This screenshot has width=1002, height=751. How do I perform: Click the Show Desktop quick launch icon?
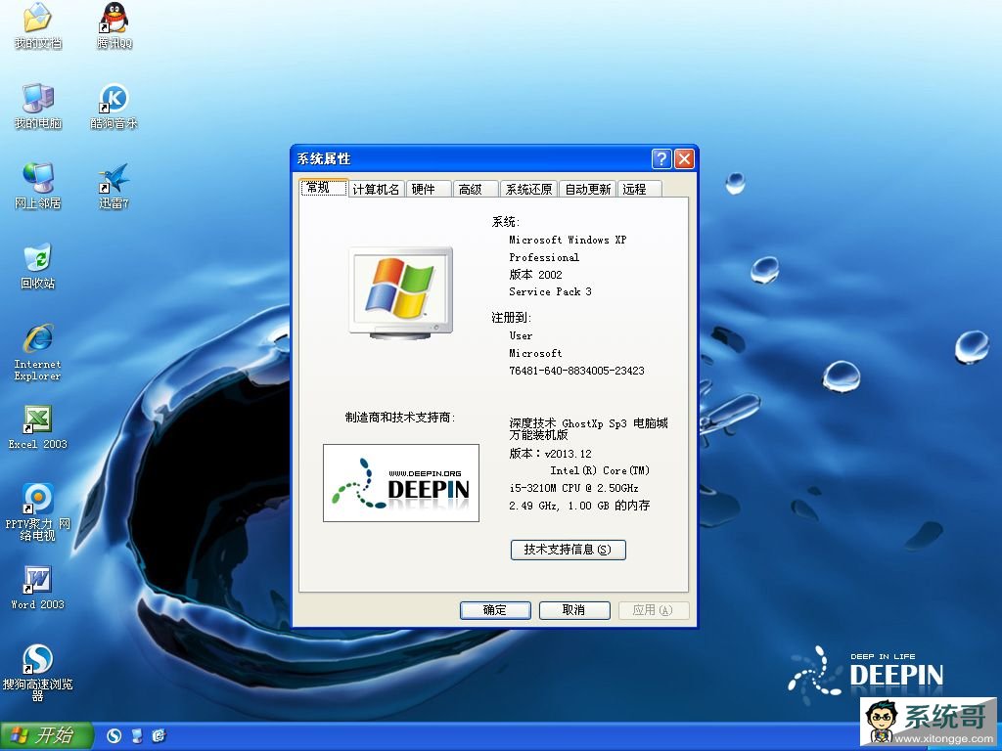click(x=137, y=735)
